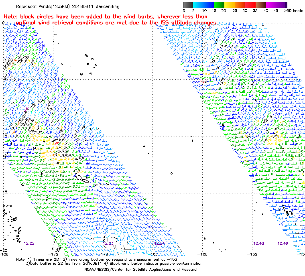305x276 pixels.
Task: Click the footer note 'Data buffer is 22 hrs'
Action: pyautogui.click(x=50, y=264)
